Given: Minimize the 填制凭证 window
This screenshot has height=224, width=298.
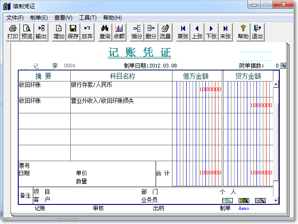Looking at the screenshot, I should click(254, 5).
